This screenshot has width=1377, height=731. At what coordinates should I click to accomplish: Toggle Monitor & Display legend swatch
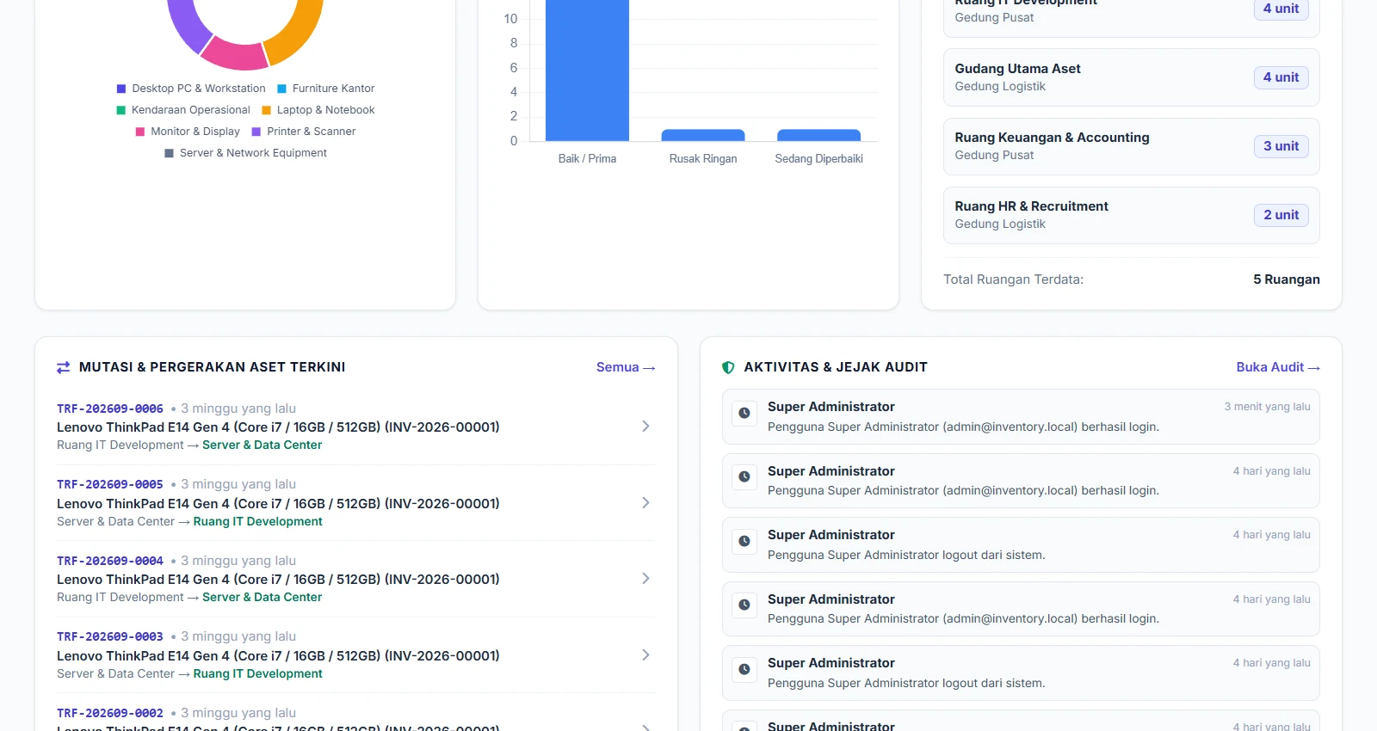coord(140,132)
